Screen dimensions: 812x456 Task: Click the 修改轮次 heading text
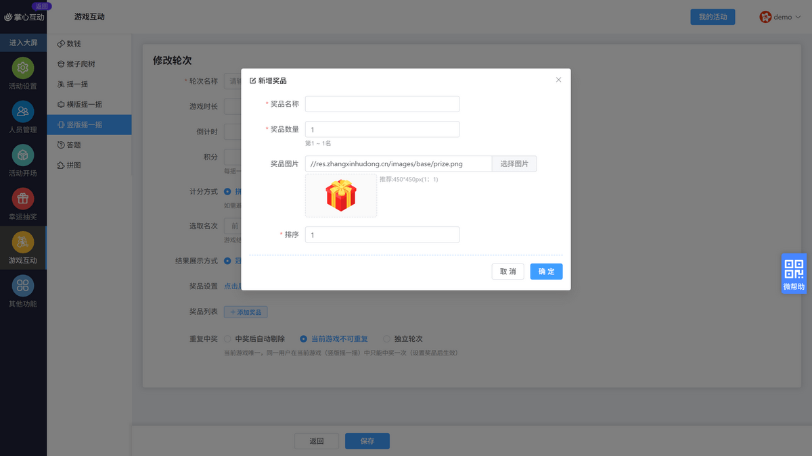pos(172,60)
